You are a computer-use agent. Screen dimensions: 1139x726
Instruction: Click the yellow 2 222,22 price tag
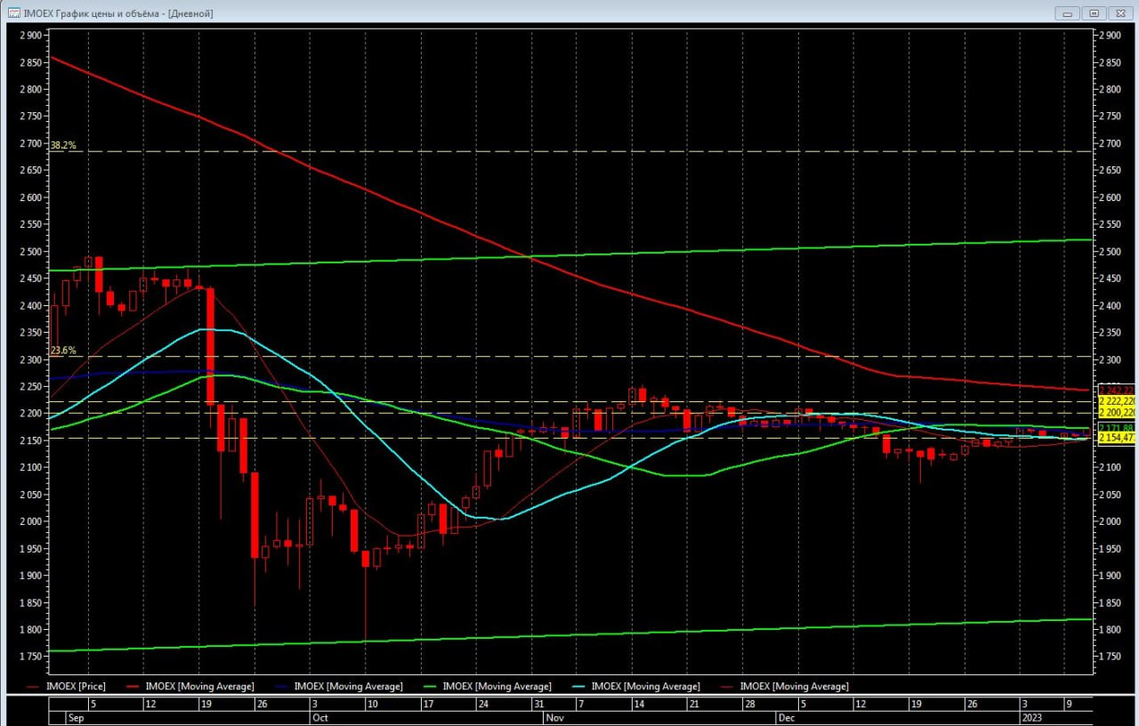click(1117, 401)
